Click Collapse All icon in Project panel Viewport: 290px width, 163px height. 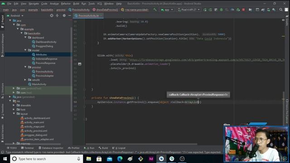(57, 16)
